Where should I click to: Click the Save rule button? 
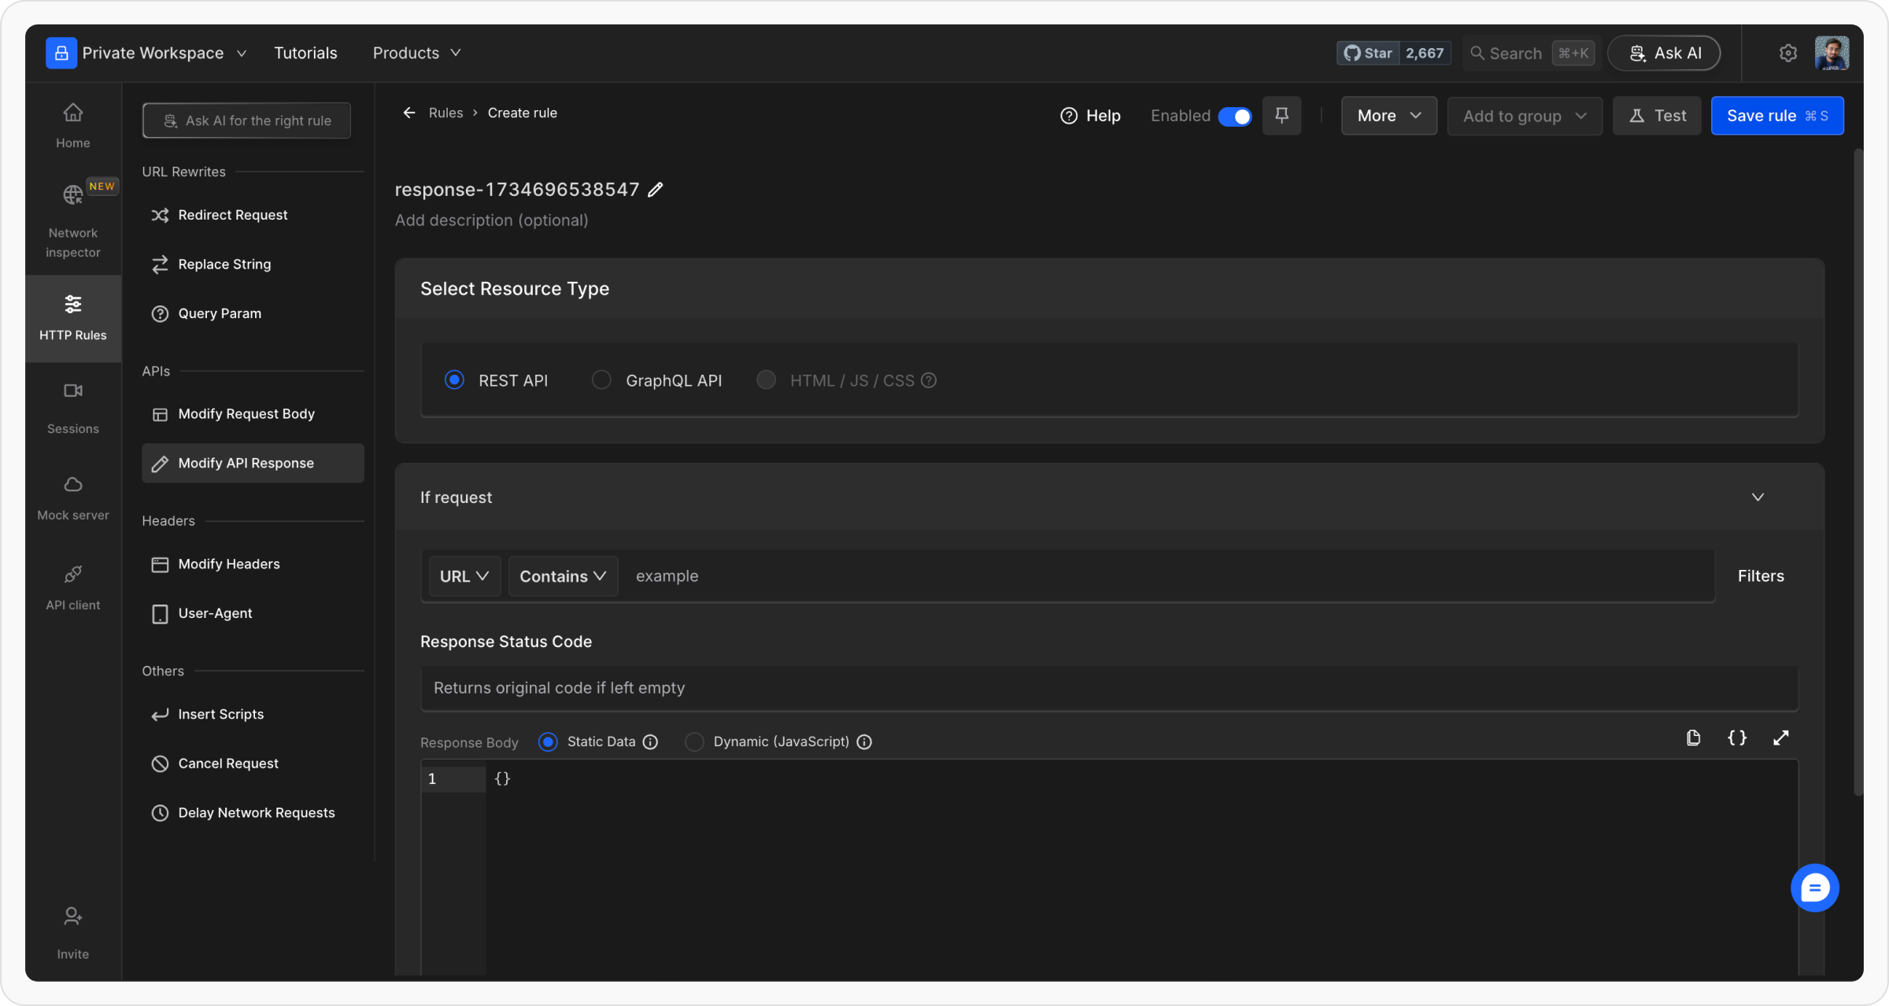[1776, 116]
